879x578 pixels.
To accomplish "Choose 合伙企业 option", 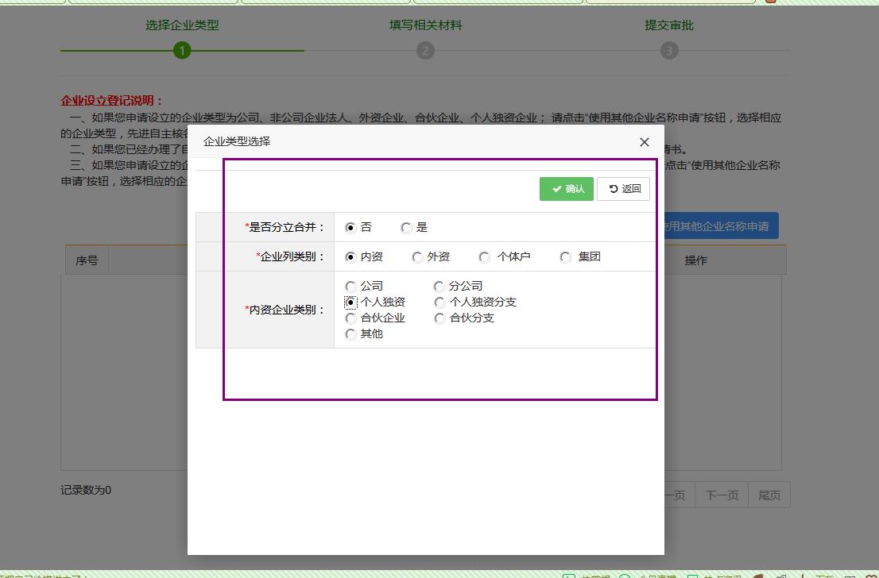I will pyautogui.click(x=350, y=318).
